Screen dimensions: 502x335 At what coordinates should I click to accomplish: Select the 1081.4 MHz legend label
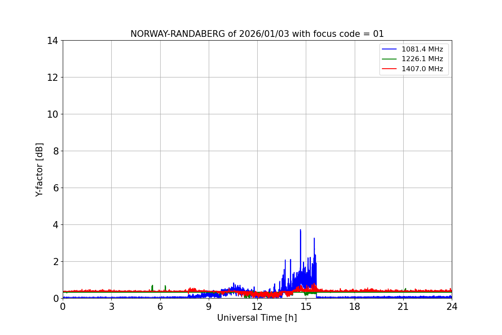pyautogui.click(x=422, y=49)
